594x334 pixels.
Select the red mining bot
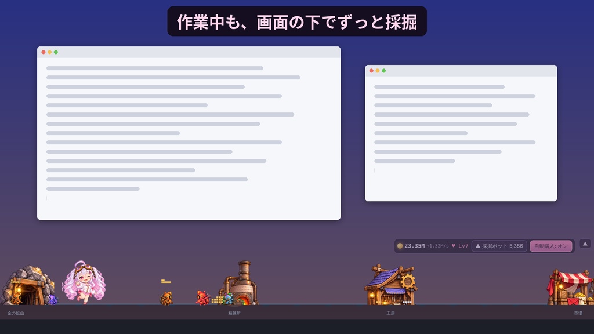point(202,297)
